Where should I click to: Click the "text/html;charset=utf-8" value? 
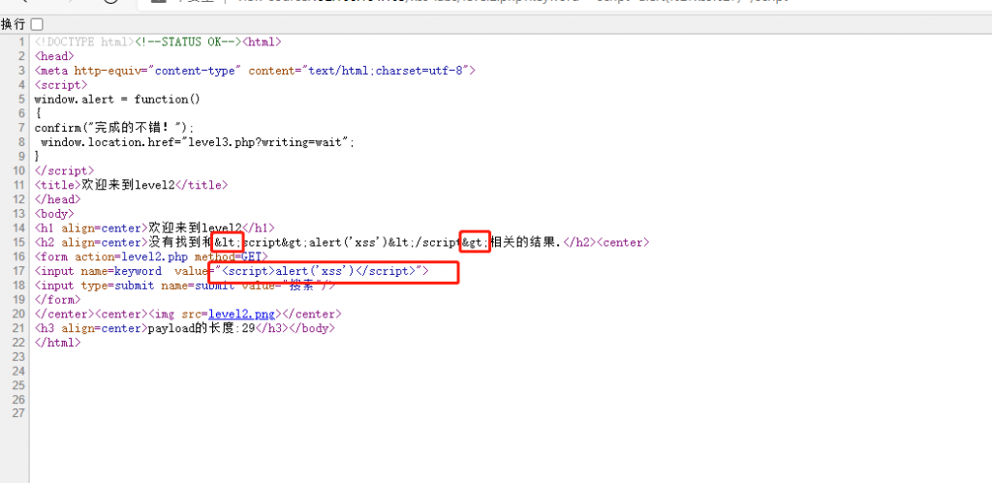pyautogui.click(x=386, y=70)
